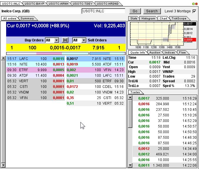Click the trade of 284.998 at 15:12:24
The image size is (199, 169).
165,104
